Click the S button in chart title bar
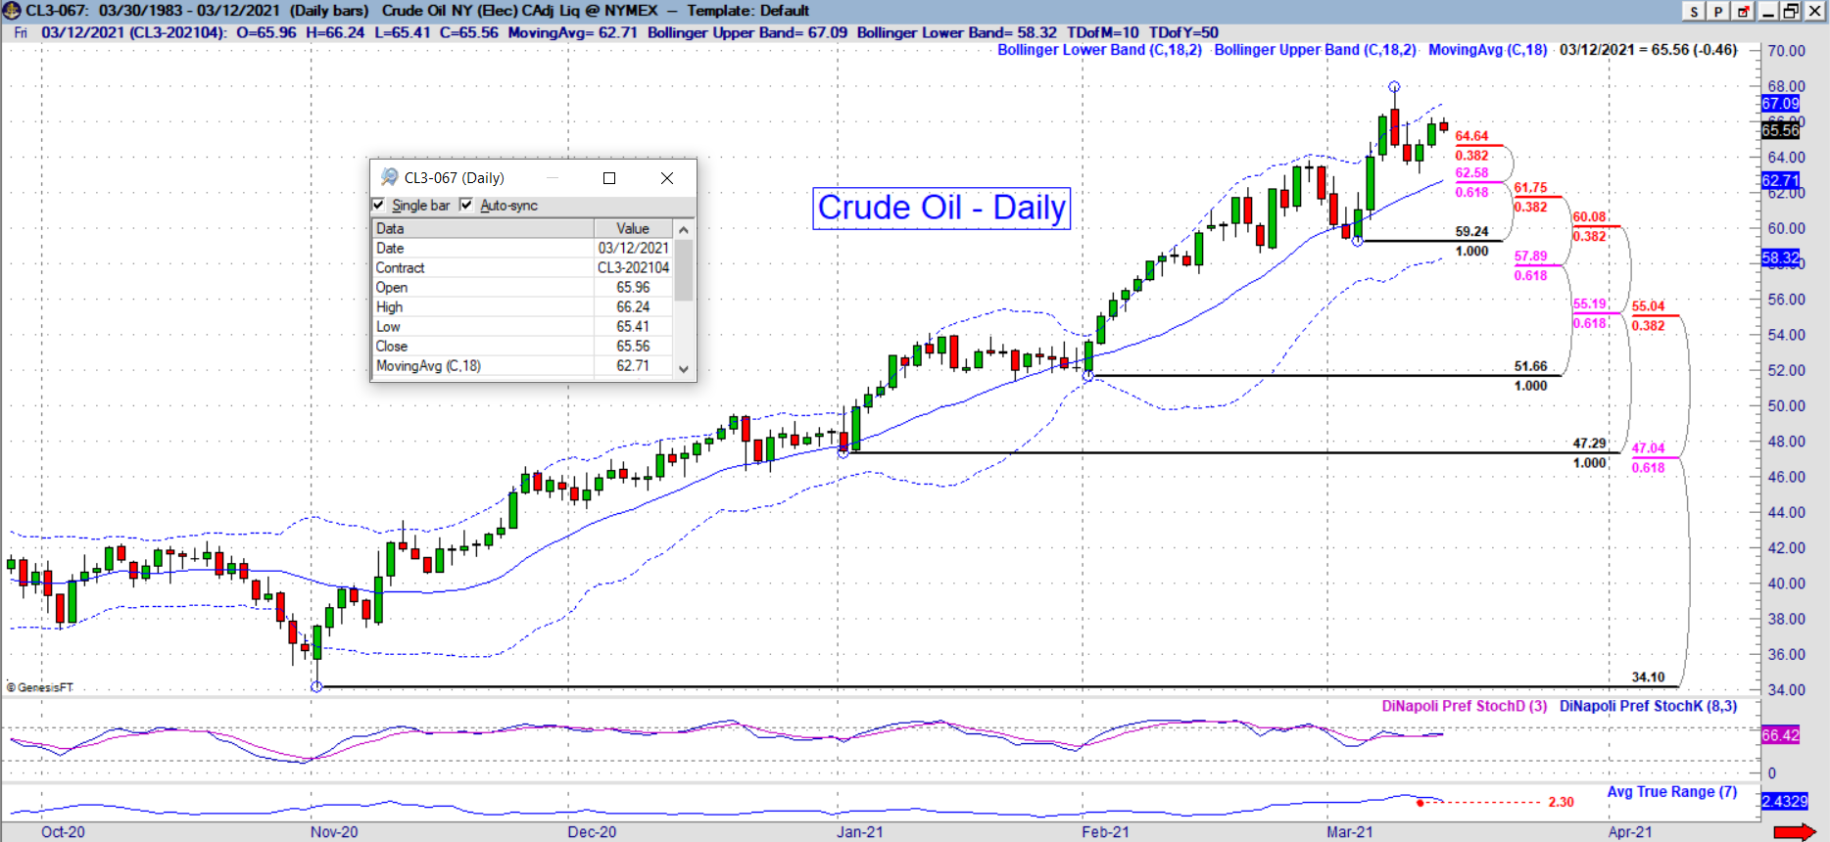This screenshot has width=1830, height=842. [1694, 11]
